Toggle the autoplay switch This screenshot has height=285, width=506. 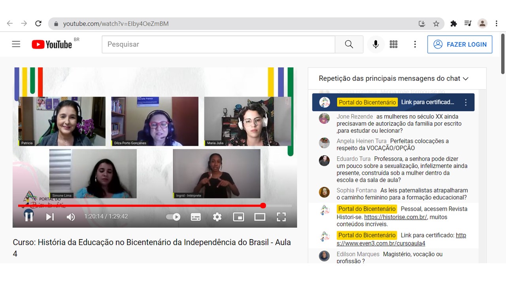[173, 217]
